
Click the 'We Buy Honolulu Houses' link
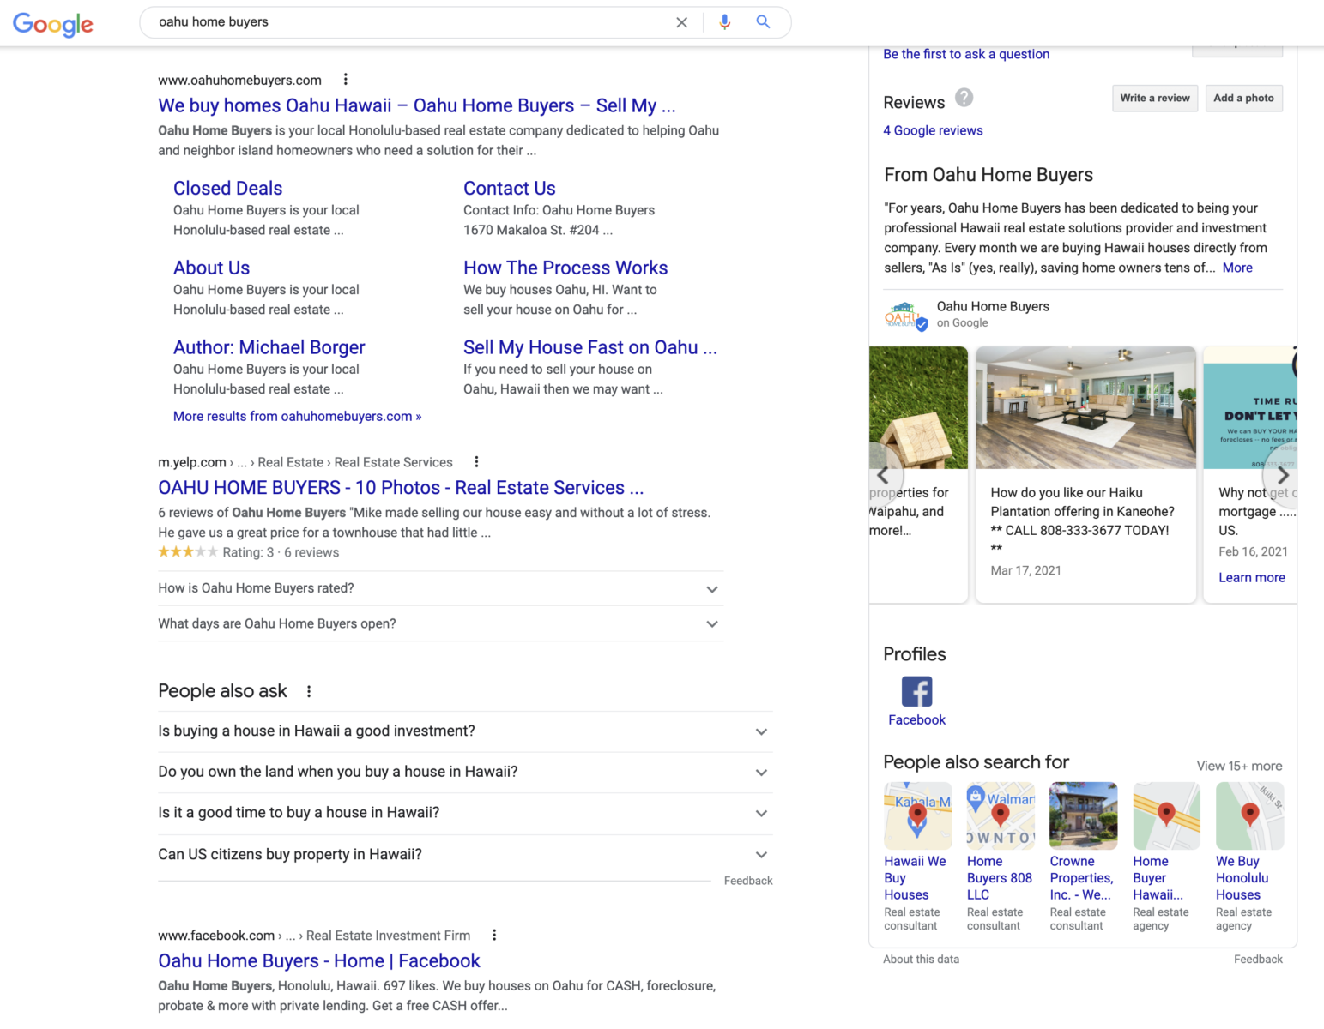tap(1242, 878)
